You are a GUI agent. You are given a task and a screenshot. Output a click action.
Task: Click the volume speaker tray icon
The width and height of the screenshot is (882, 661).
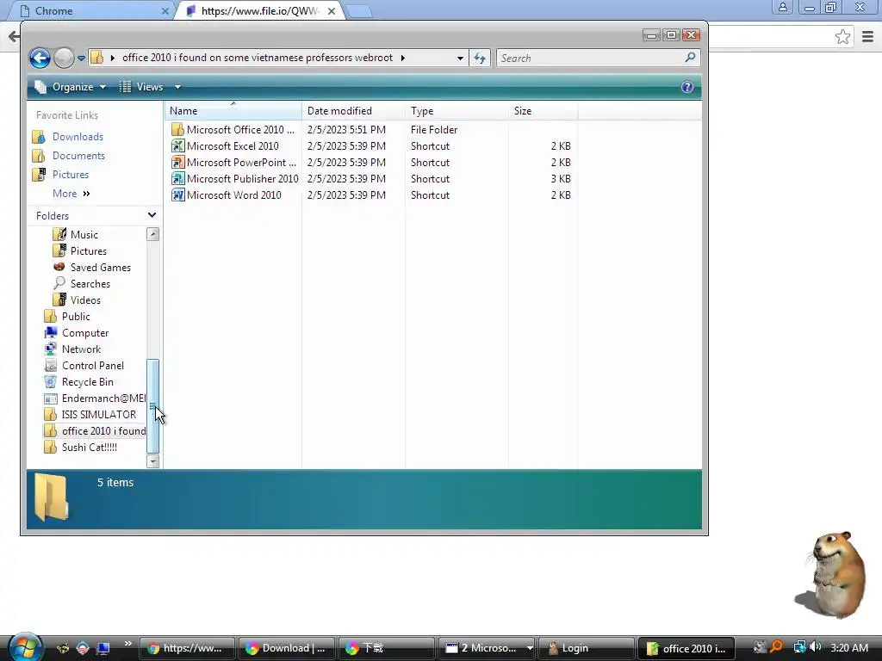(816, 647)
